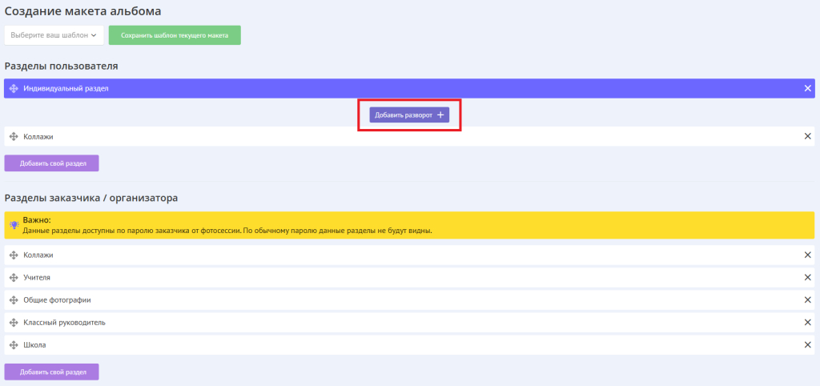Delete "Коллажи" from the organizer sections
The image size is (820, 386).
click(x=807, y=255)
